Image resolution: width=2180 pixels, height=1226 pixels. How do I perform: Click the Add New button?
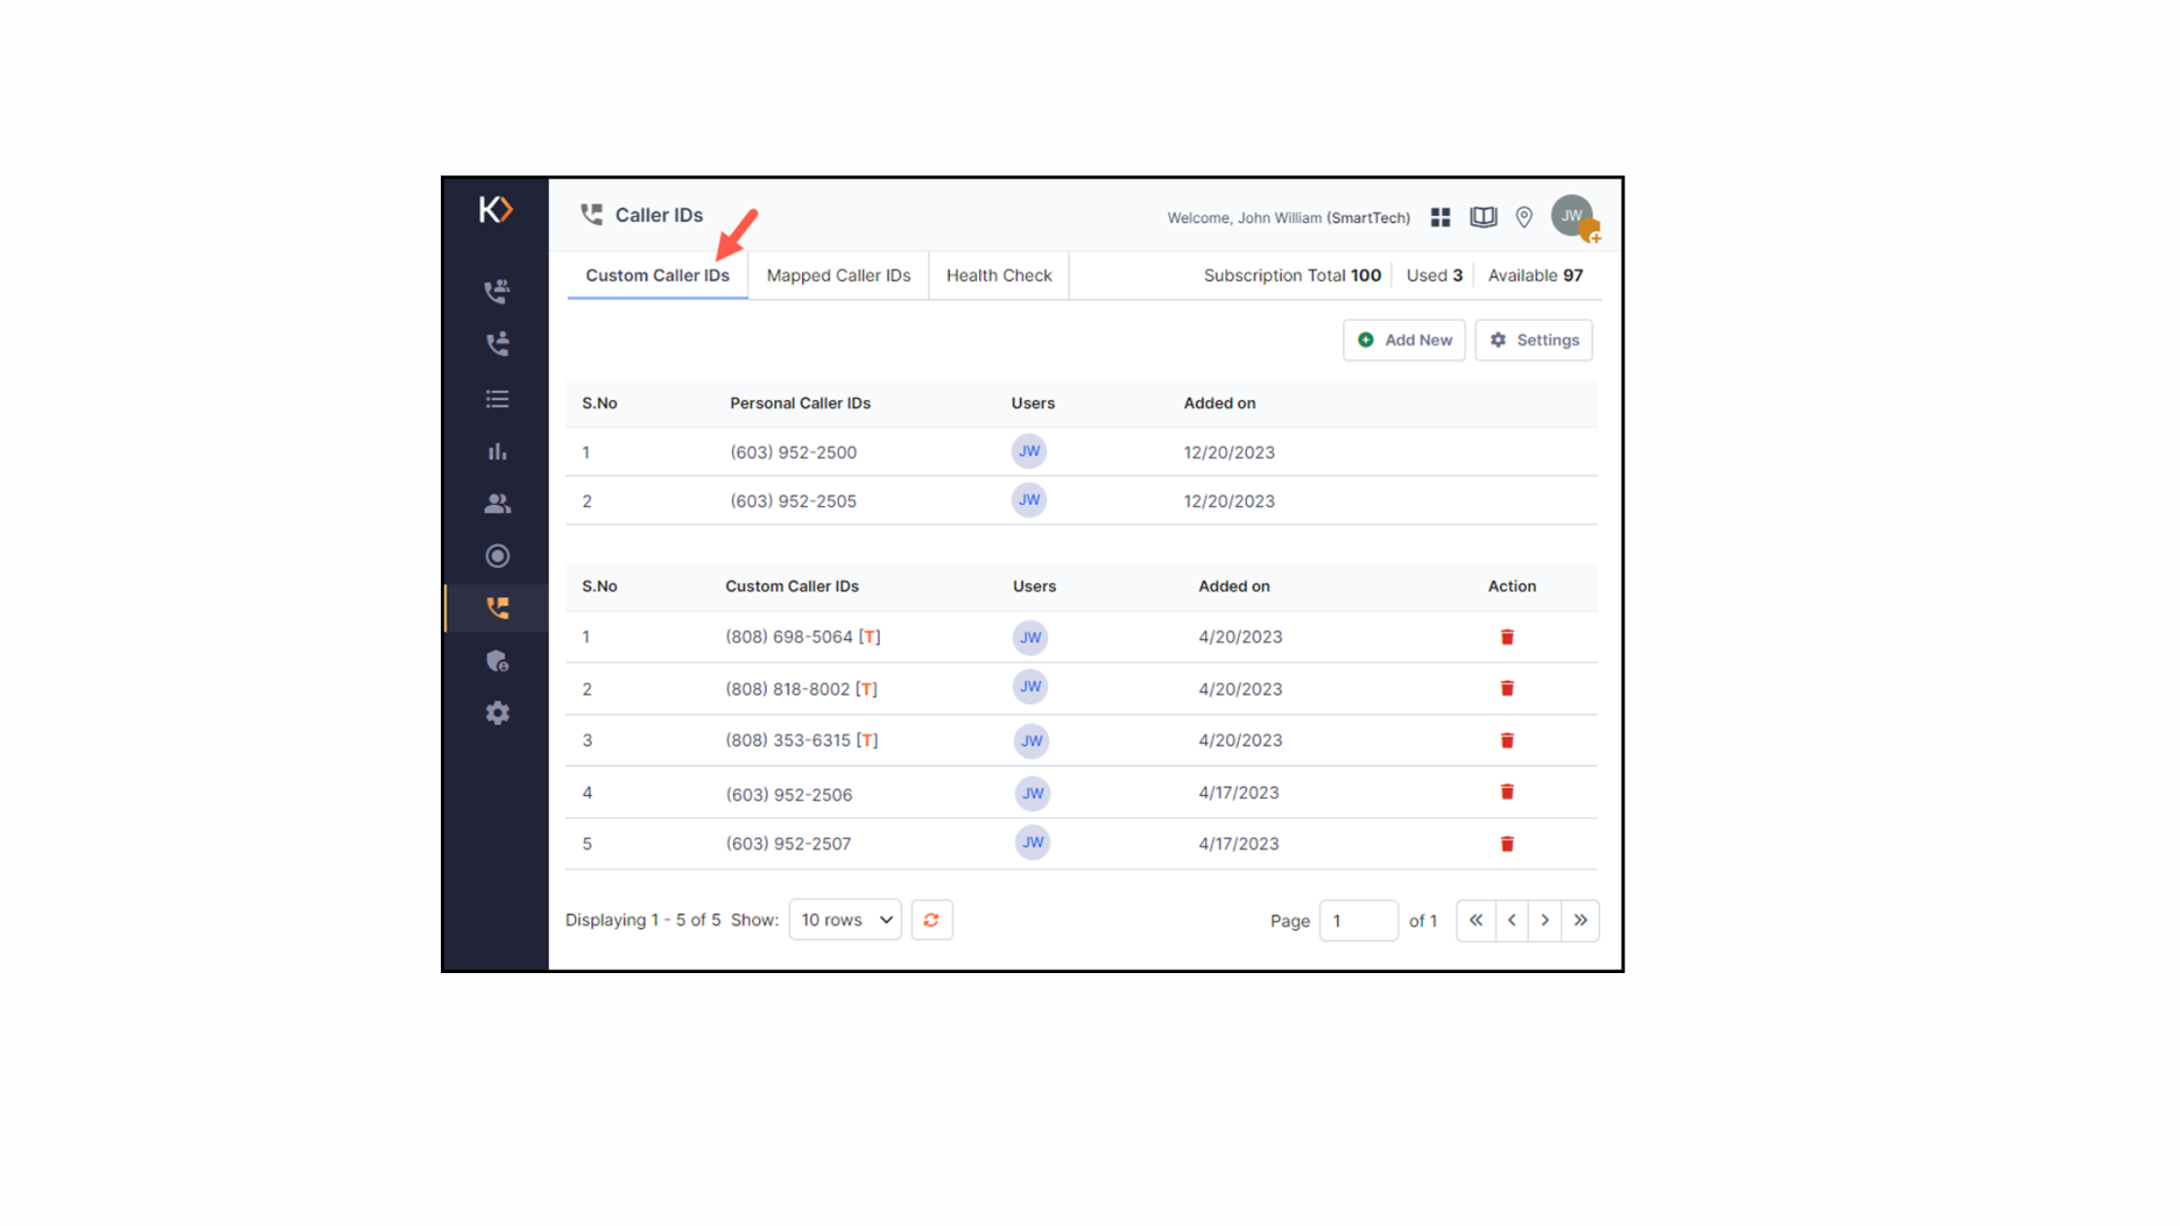click(1403, 341)
